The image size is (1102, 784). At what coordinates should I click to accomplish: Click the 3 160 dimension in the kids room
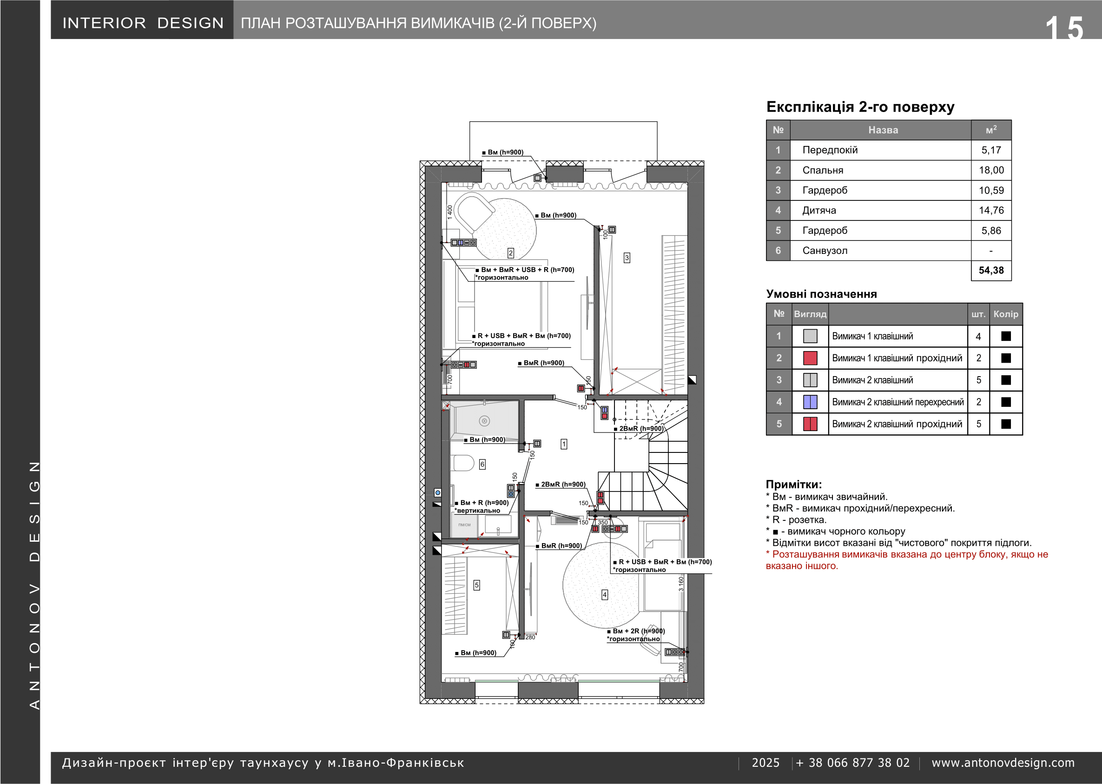click(681, 584)
